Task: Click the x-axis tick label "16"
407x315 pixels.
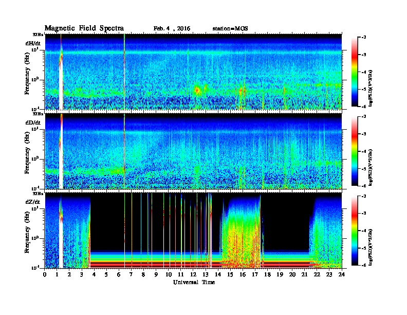Action: coord(243,274)
